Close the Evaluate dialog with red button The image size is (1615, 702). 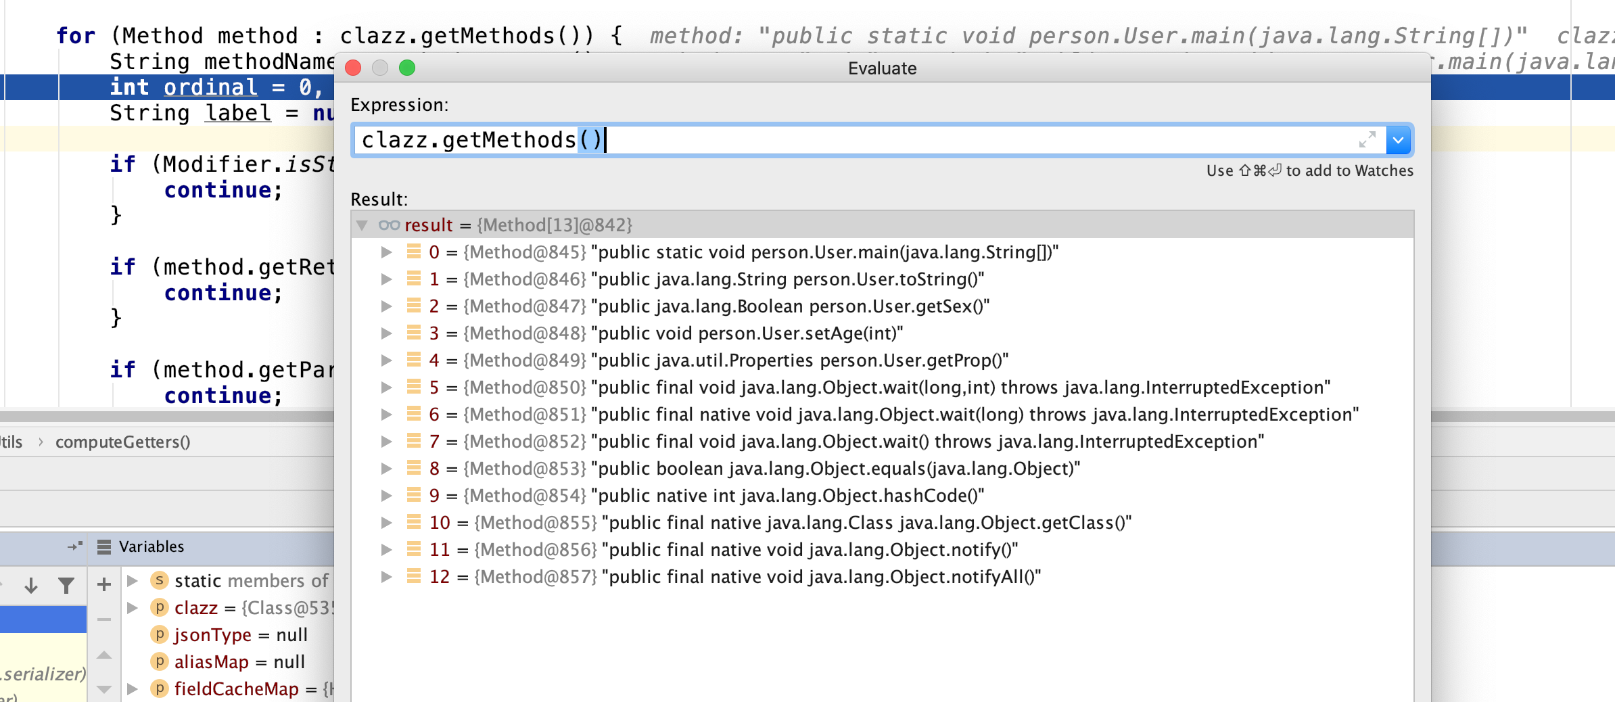tap(353, 68)
